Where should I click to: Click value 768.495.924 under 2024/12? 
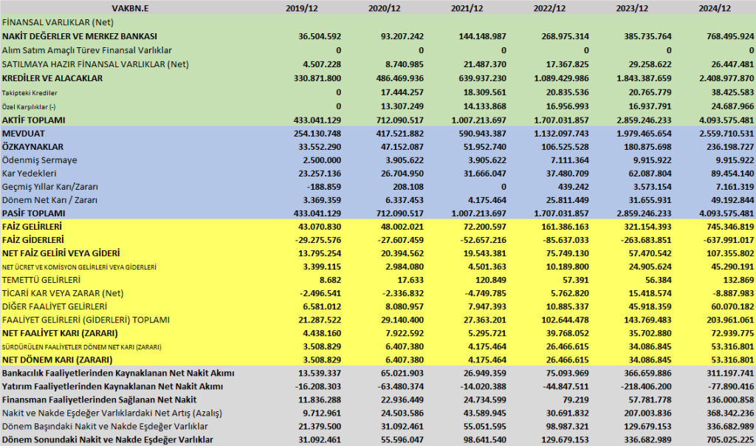point(728,36)
